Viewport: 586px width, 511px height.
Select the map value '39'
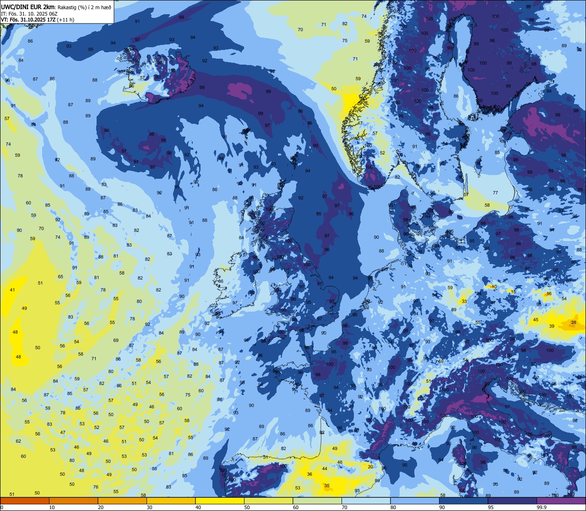coord(552,326)
